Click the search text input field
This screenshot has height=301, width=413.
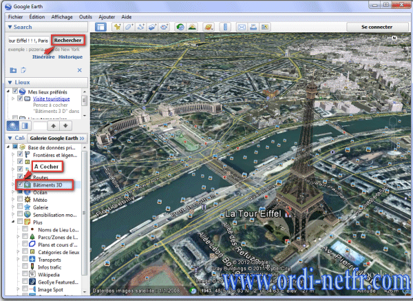[28, 41]
